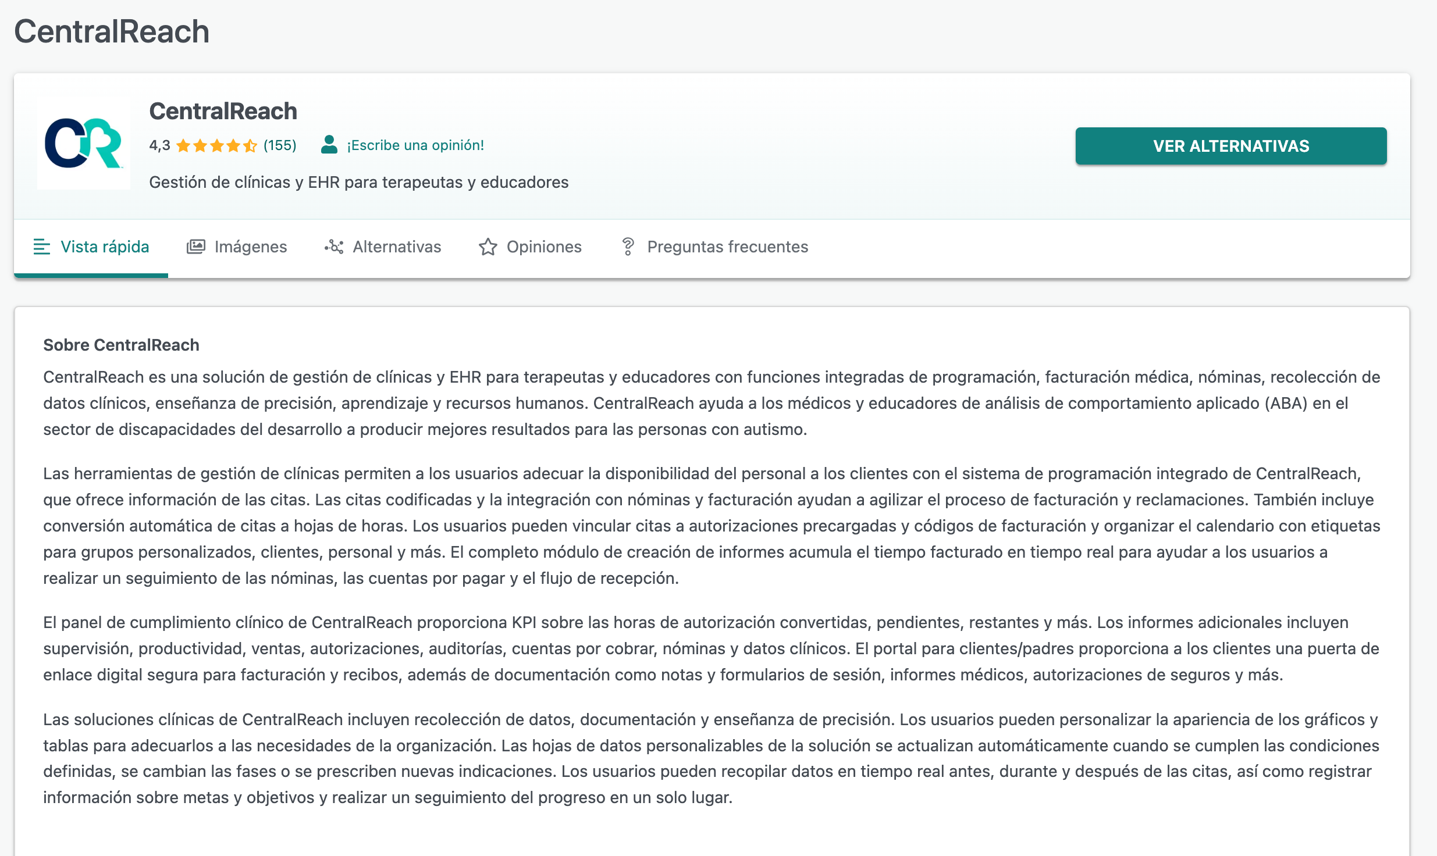Click the first gold rating star
This screenshot has height=856, width=1437.
[183, 145]
